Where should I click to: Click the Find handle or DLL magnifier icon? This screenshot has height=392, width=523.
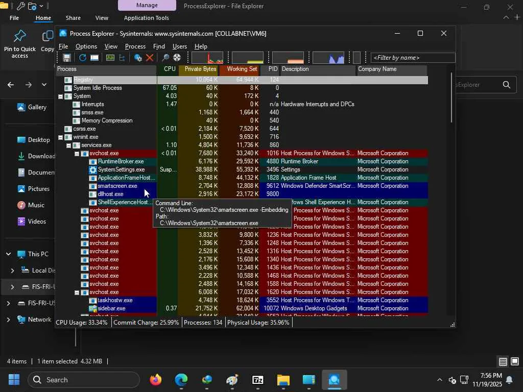click(165, 58)
